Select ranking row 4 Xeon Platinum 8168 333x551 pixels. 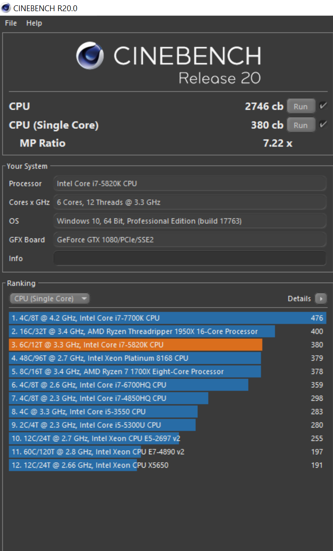pos(168,358)
